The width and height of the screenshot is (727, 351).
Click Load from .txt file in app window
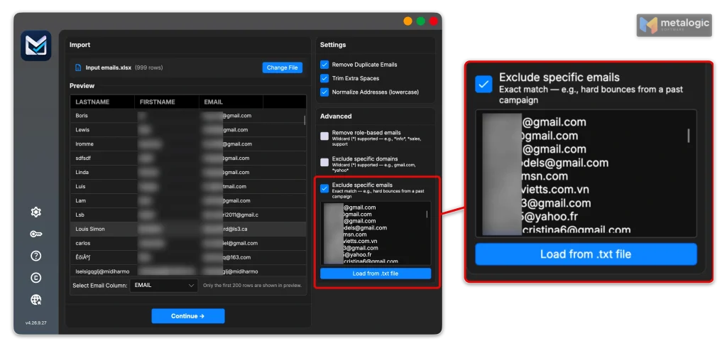(376, 274)
